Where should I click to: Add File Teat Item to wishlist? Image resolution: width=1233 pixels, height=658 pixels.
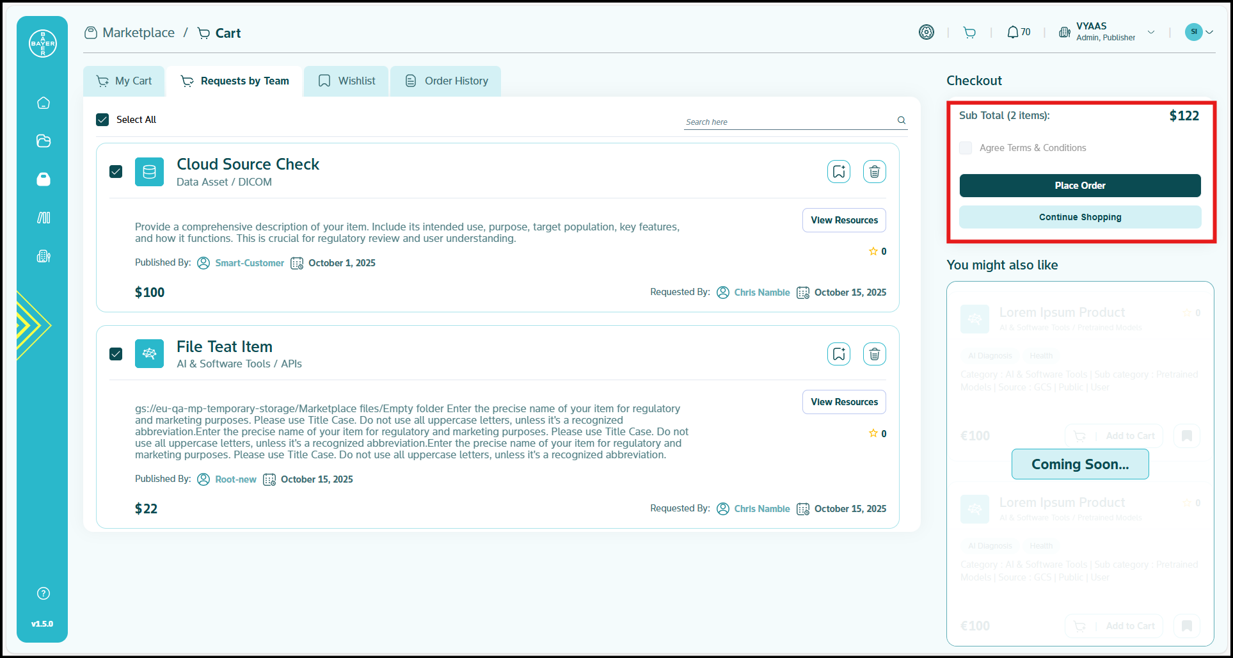838,354
